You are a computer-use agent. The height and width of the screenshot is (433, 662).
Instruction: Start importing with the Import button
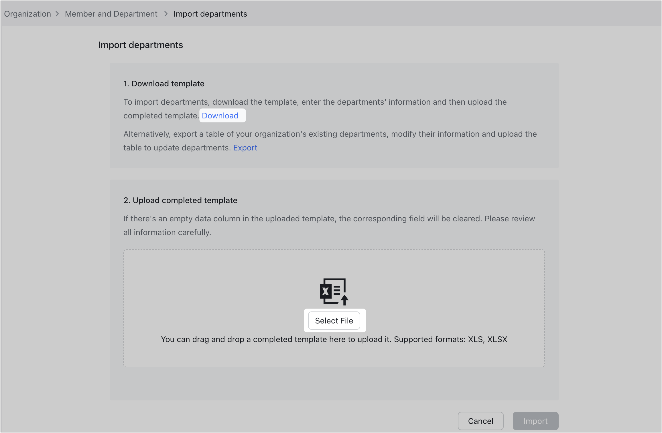click(535, 421)
